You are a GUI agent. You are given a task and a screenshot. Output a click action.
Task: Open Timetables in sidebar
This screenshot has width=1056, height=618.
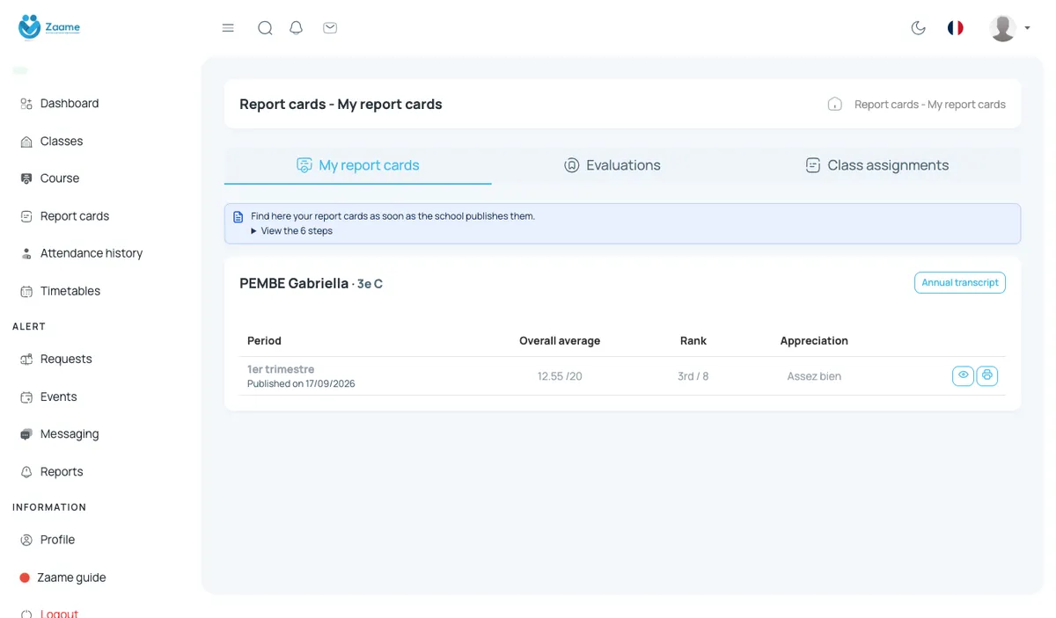[61, 291]
